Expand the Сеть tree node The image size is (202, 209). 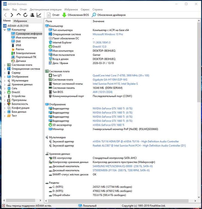4,88
